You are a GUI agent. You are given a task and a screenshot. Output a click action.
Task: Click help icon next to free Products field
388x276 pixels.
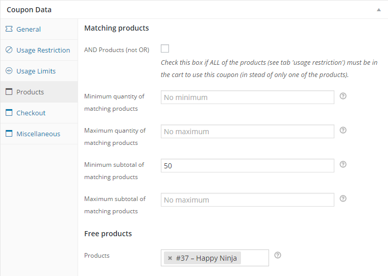click(x=278, y=255)
